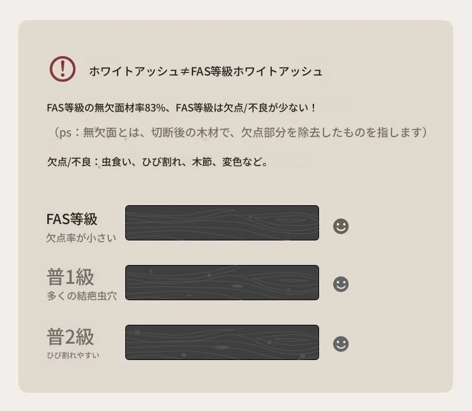472x411 pixels.
Task: Click the ひび割れやすい caption
Action: click(73, 355)
